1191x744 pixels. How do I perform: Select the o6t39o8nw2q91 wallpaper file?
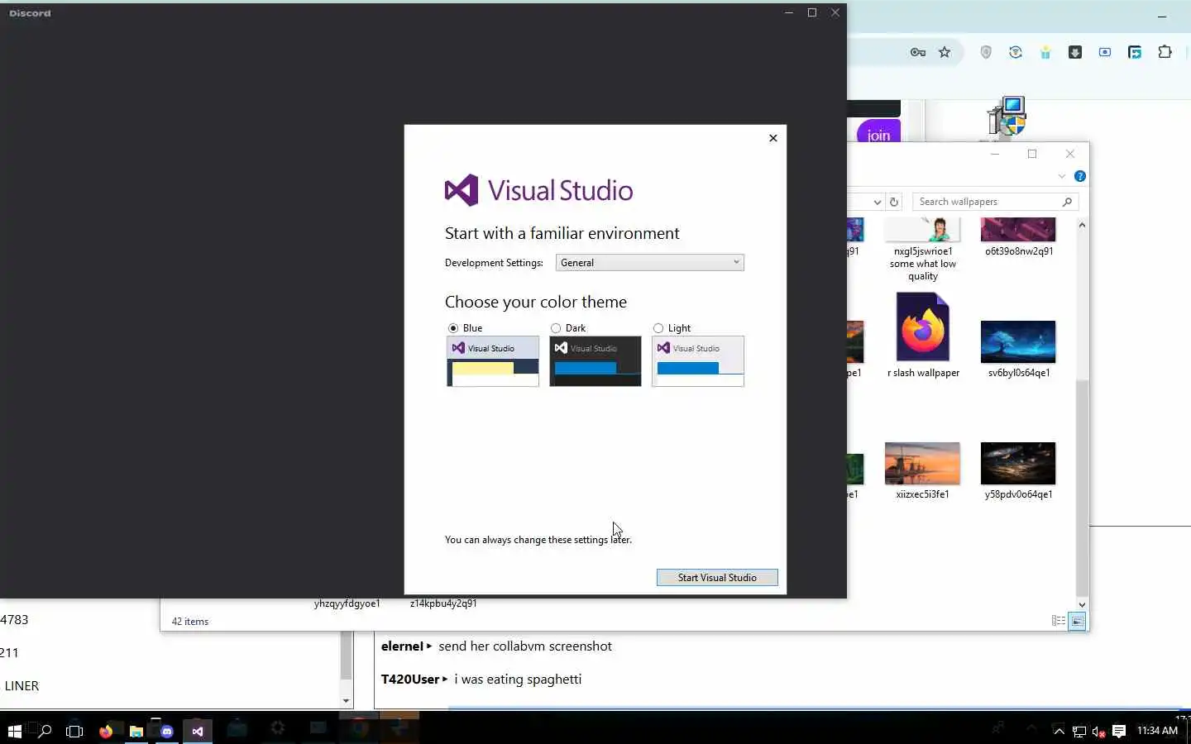(x=1019, y=237)
